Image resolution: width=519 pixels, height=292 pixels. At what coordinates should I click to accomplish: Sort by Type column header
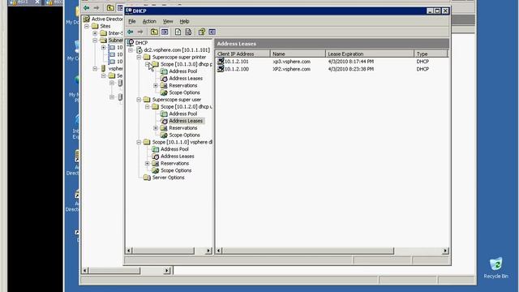point(431,54)
